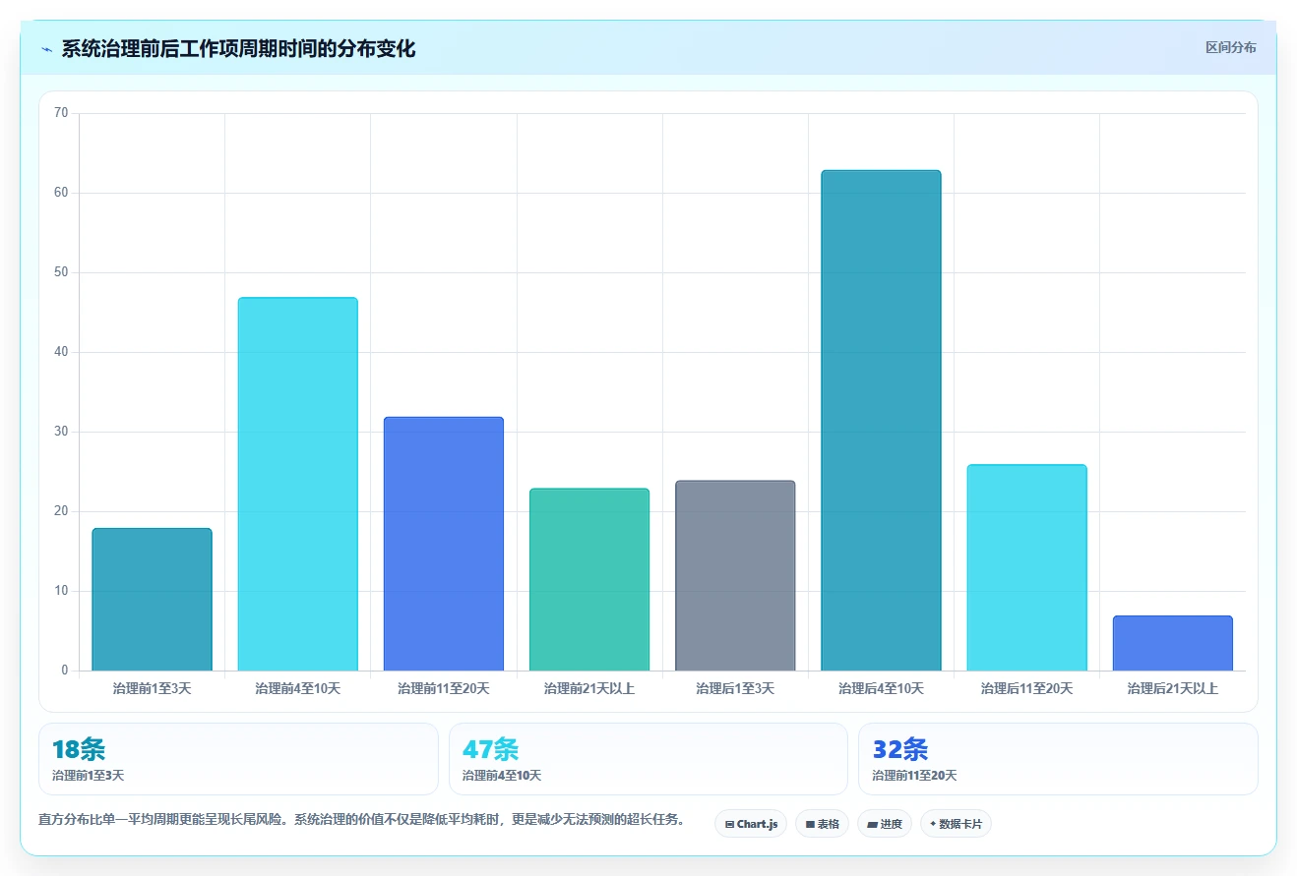Click the grey 治理后1至3天 bar
This screenshot has width=1297, height=876.
point(735,575)
